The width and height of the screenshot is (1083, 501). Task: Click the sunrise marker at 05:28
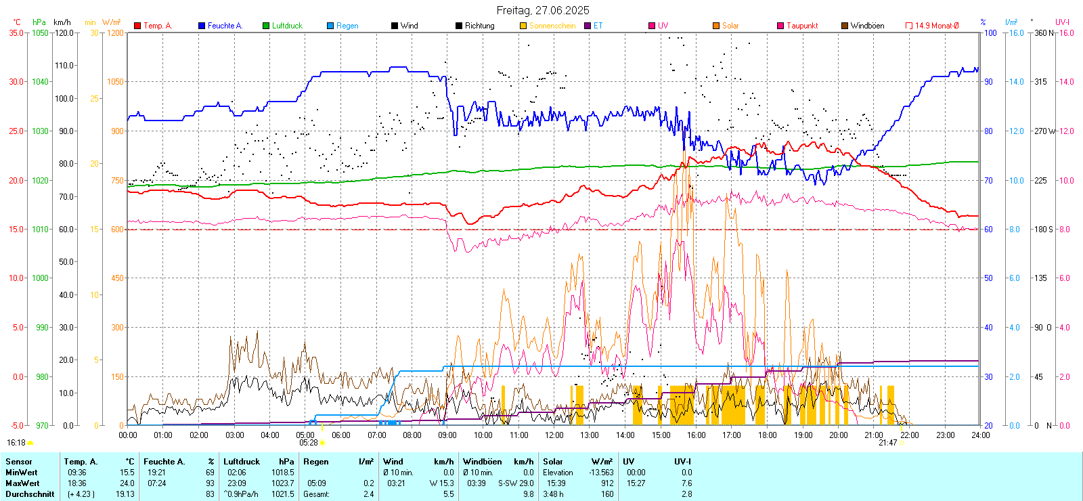pos(322,443)
